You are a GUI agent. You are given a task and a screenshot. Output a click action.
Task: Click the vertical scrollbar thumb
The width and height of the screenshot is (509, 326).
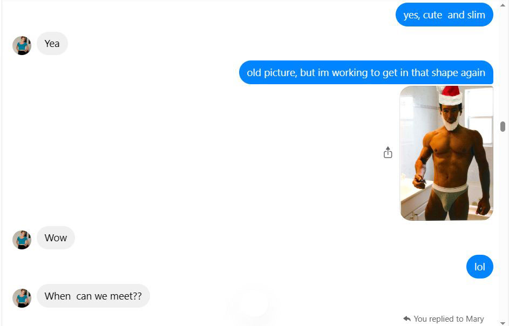(503, 126)
